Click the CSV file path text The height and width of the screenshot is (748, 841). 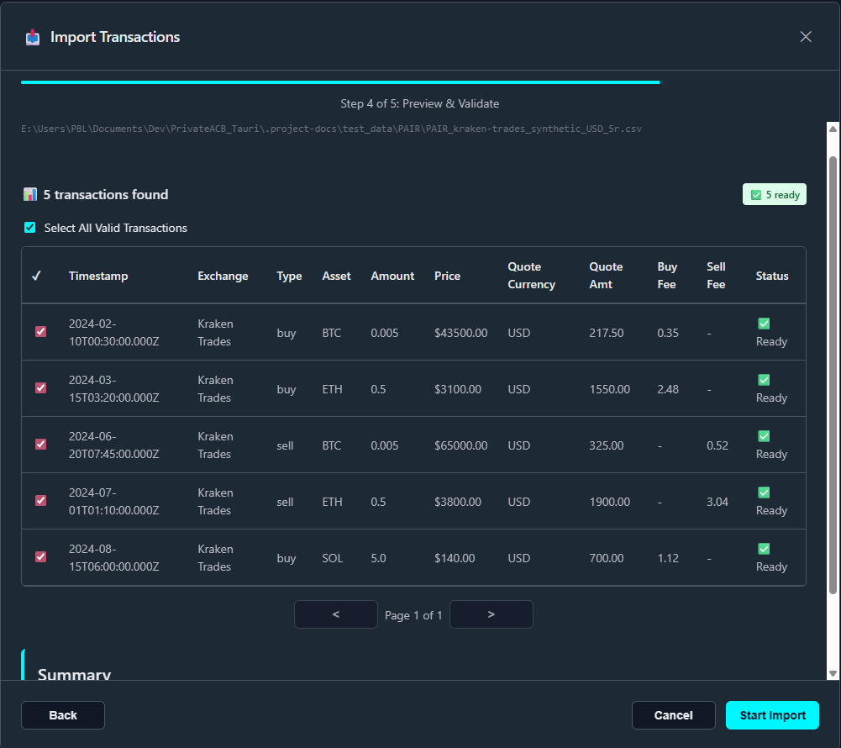pyautogui.click(x=331, y=129)
